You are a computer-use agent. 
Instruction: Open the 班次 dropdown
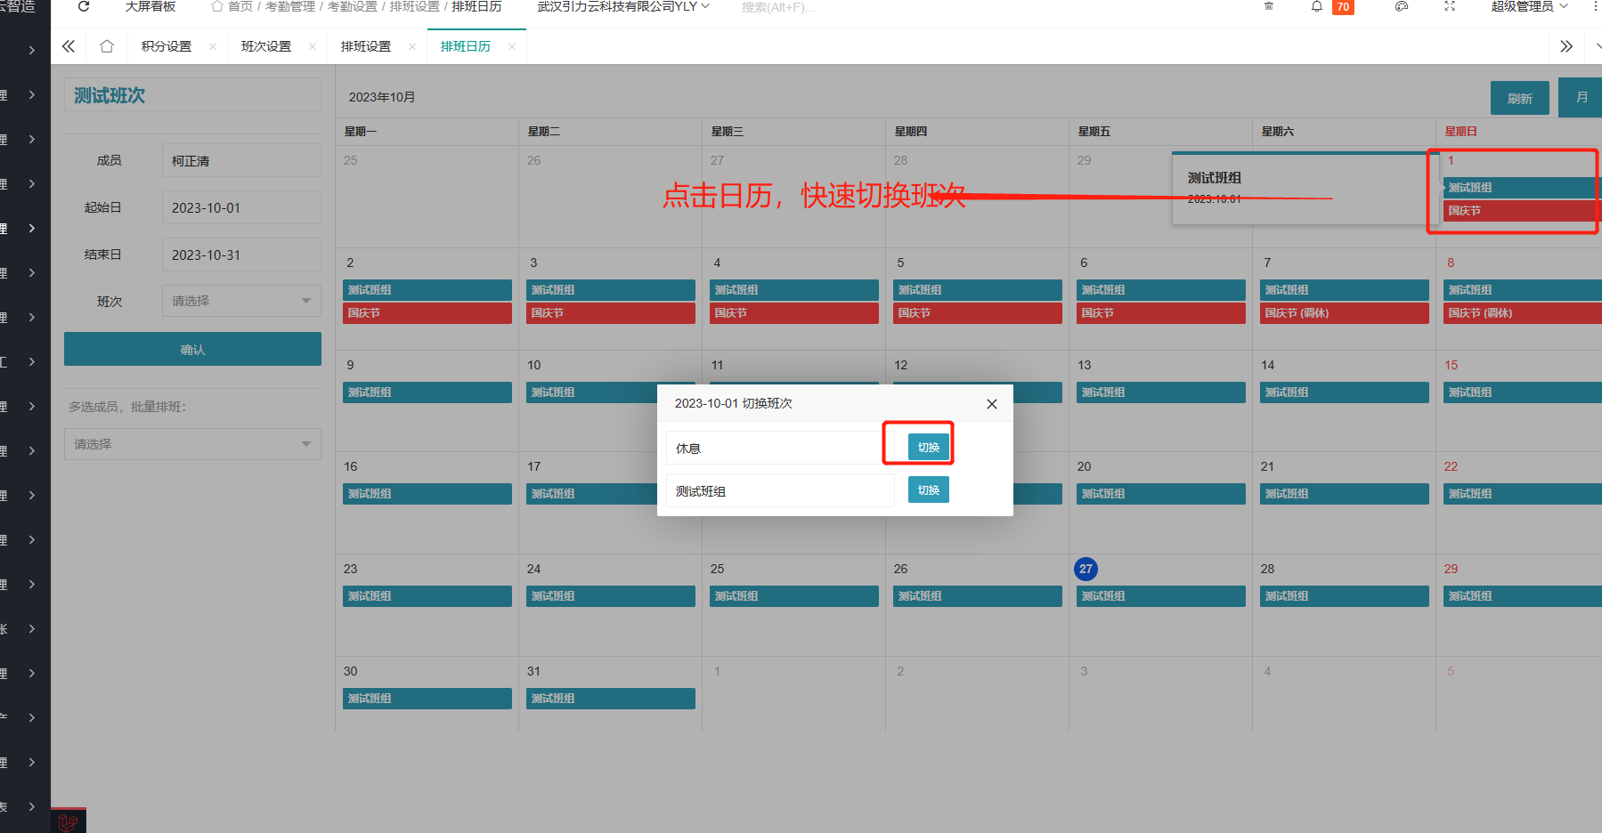[240, 301]
